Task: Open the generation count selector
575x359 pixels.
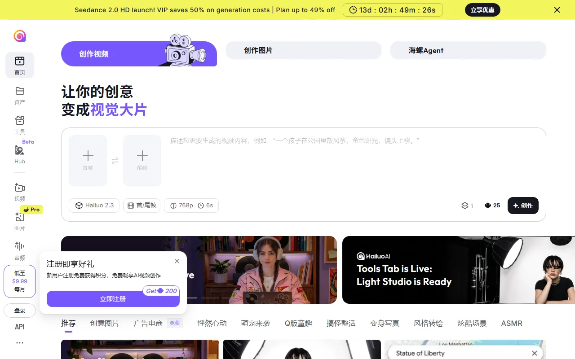Action: [x=467, y=206]
